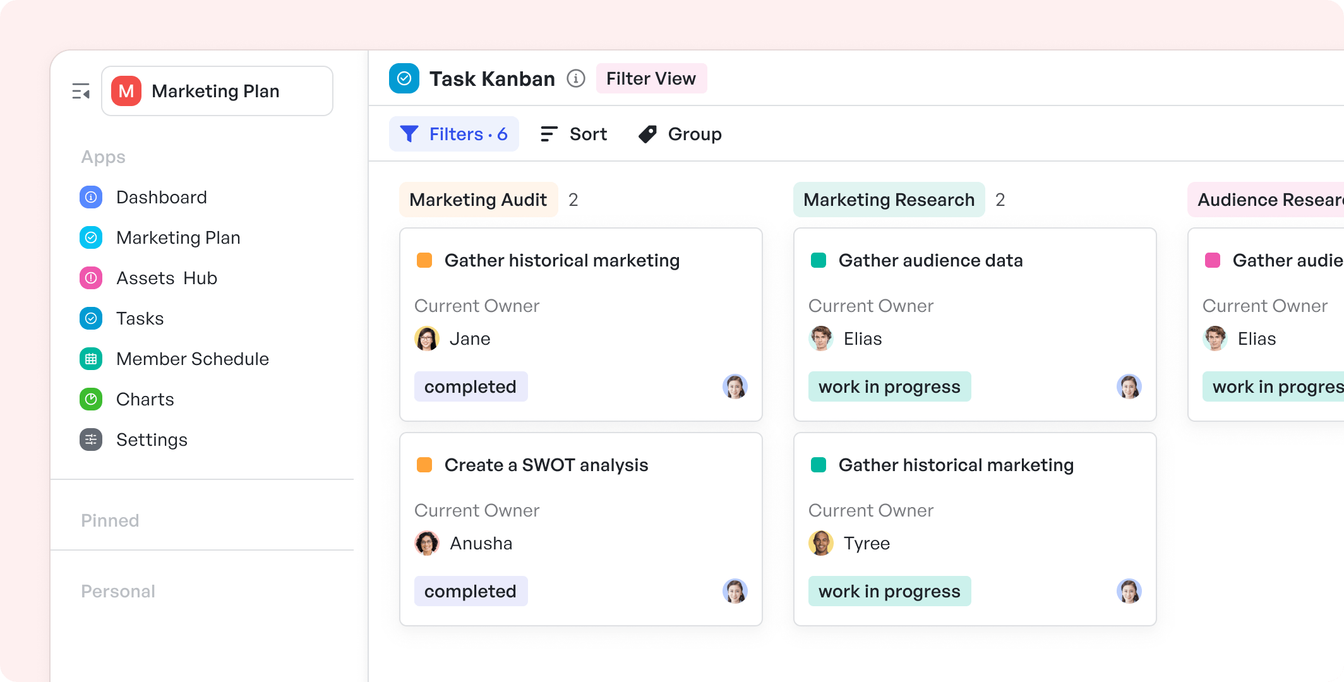Screen dimensions: 1344x682
Task: Select Tasks in the sidebar
Action: 140,319
